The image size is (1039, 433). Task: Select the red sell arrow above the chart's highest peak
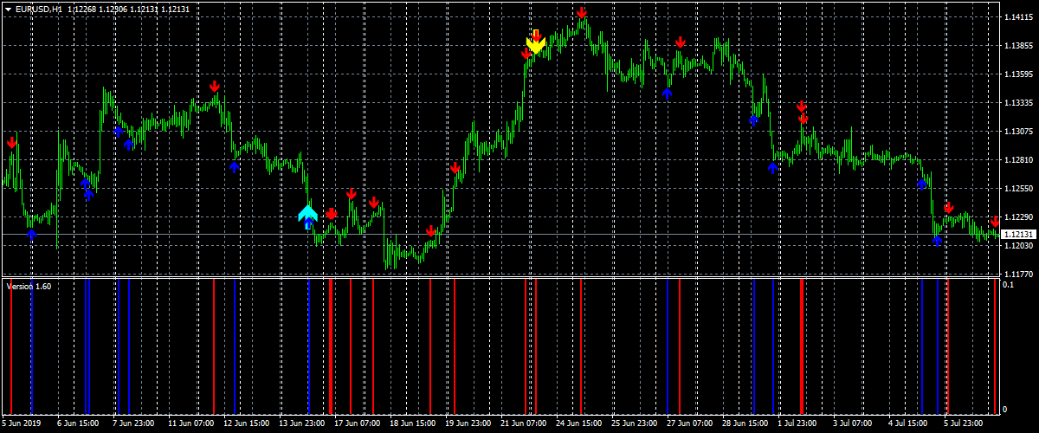(x=582, y=13)
